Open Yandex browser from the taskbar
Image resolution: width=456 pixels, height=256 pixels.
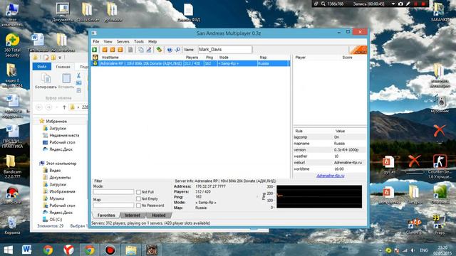(68, 250)
